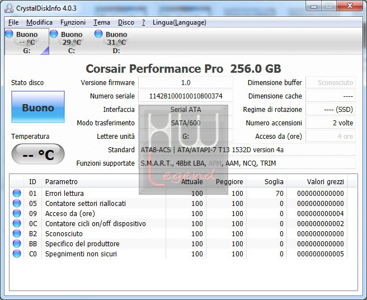The width and height of the screenshot is (367, 300).
Task: Select Contatore cicli on/off dispositivo row
Action: pyautogui.click(x=179, y=224)
